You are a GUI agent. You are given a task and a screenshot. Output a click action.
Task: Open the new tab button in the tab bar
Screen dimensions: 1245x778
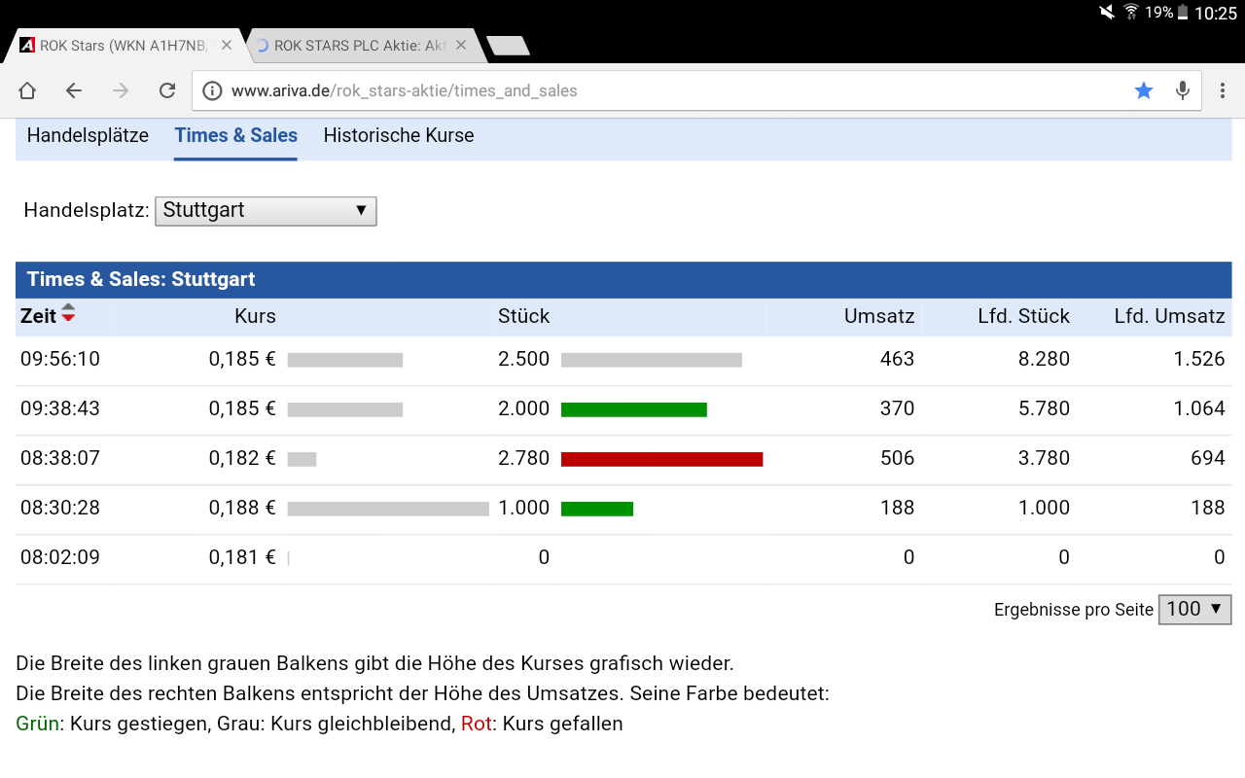pyautogui.click(x=508, y=45)
